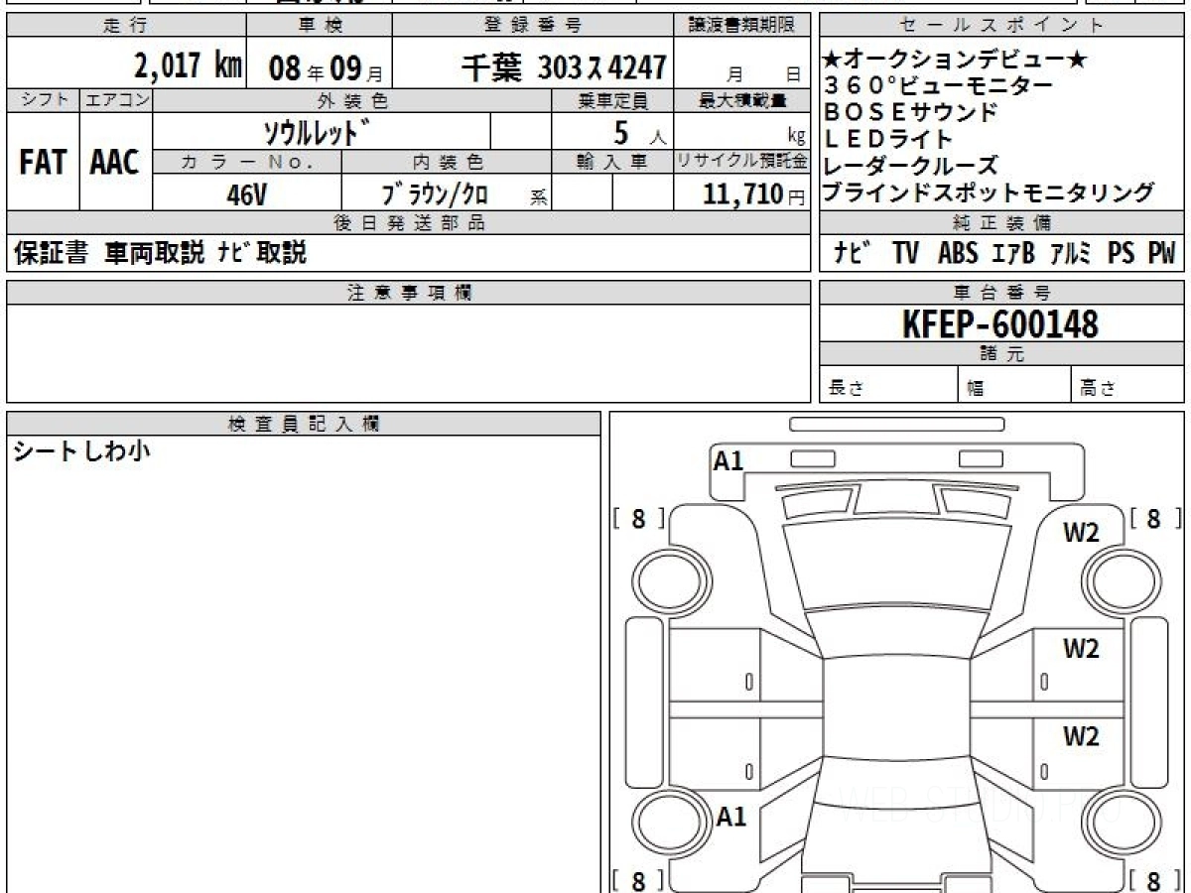Select the 走行 column header

pos(126,26)
